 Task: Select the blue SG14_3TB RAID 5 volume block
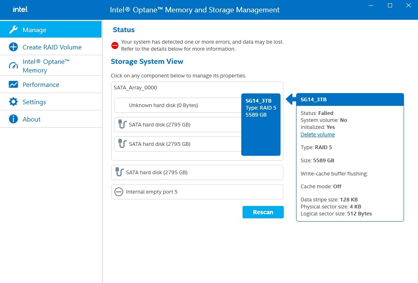(261, 124)
